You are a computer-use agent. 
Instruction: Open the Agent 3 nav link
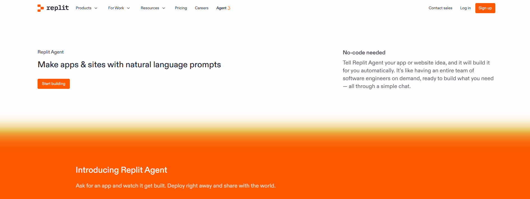[223, 8]
